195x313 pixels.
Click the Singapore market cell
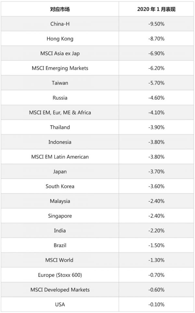pos(60,216)
